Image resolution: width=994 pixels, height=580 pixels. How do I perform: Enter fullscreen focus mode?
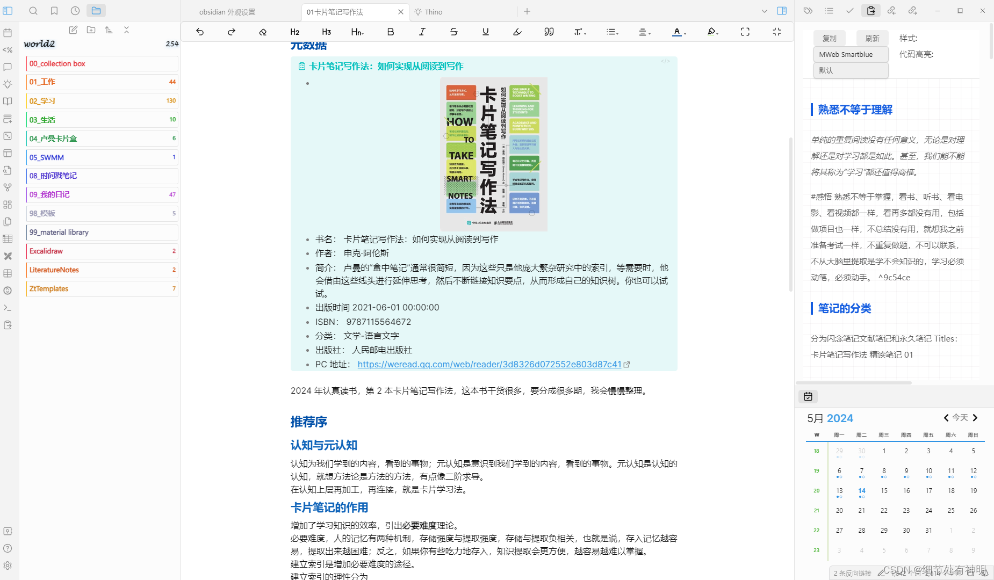pyautogui.click(x=745, y=32)
